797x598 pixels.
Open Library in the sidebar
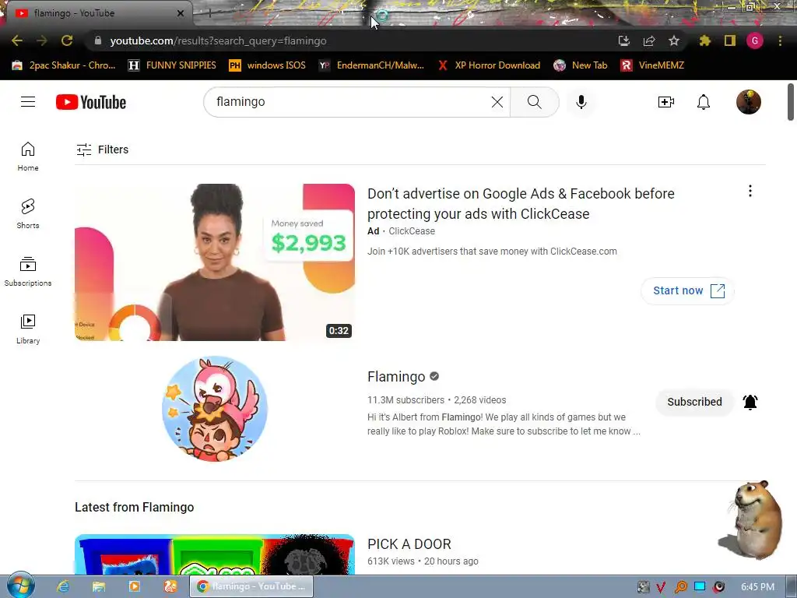(x=28, y=329)
